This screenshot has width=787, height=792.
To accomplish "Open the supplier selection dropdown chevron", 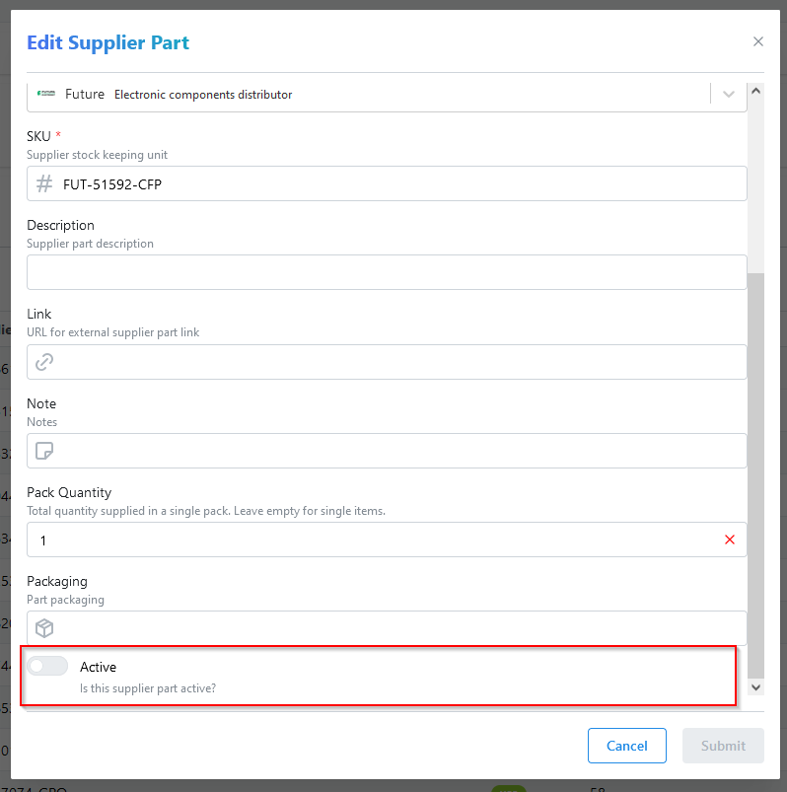I will pos(728,93).
